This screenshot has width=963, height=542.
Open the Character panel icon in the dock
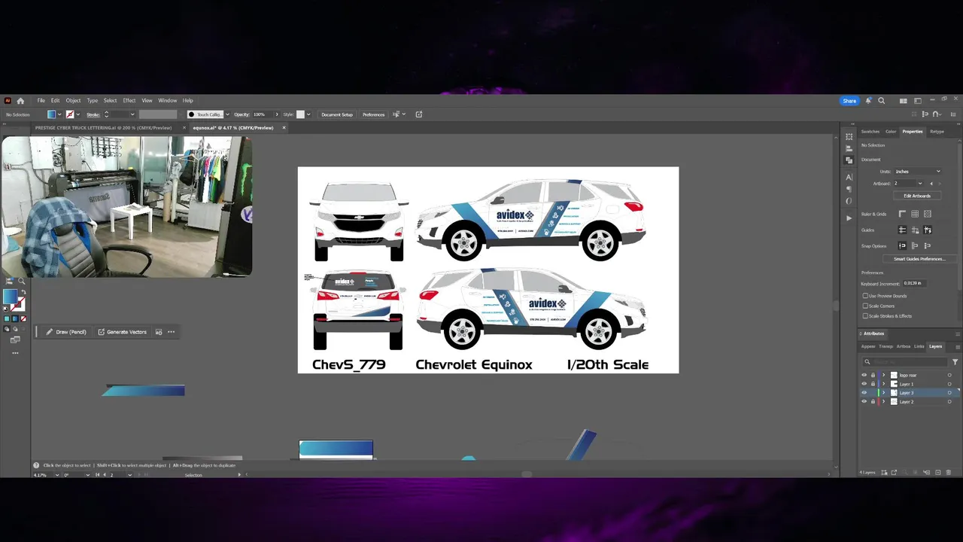point(849,177)
